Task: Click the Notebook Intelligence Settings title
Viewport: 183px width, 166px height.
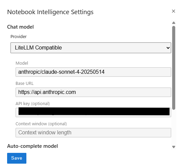Action: pos(50,12)
